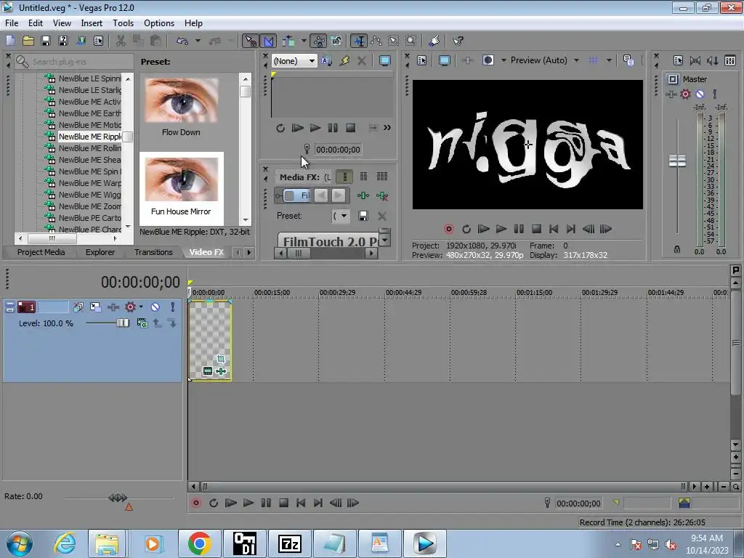
Task: Click Track Motion icon on track 1
Action: [x=95, y=307]
